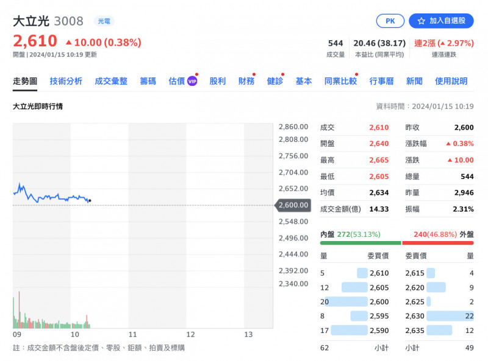
Task: Click the bid 小計 62 total
Action: pyautogui.click(x=325, y=348)
